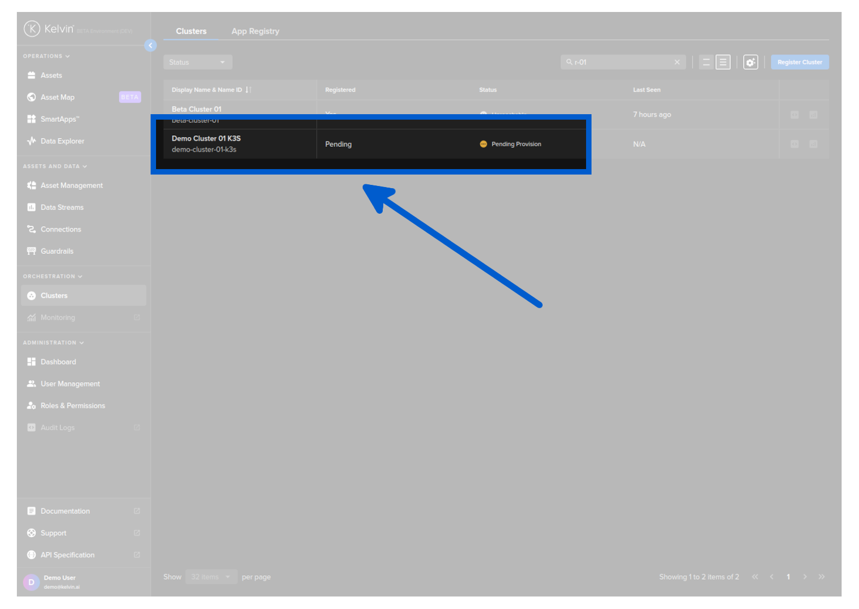Collapse the sidebar with arrow toggle

click(151, 46)
